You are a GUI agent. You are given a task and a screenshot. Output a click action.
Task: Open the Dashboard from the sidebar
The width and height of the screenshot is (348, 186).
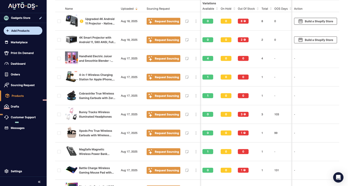click(19, 64)
